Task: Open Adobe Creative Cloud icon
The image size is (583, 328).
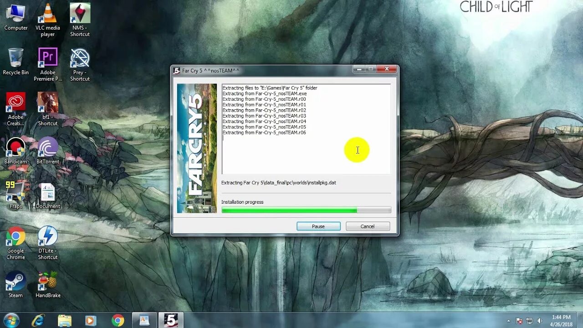Action: click(x=16, y=109)
